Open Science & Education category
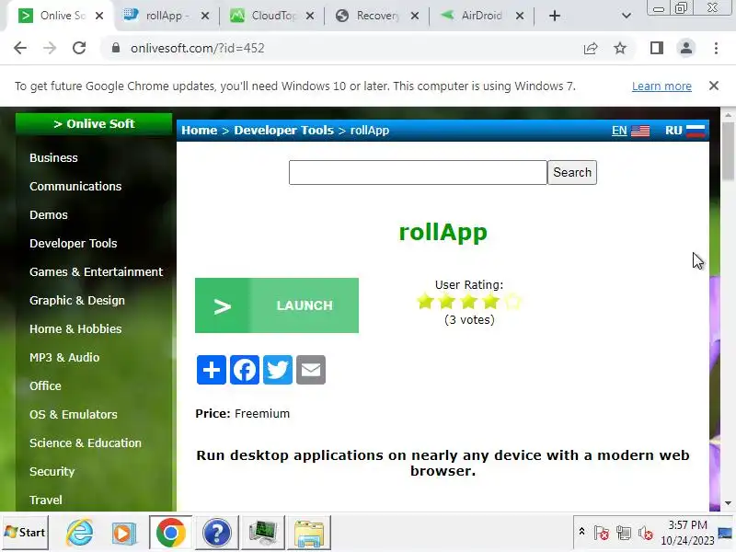736x552 pixels. point(85,443)
